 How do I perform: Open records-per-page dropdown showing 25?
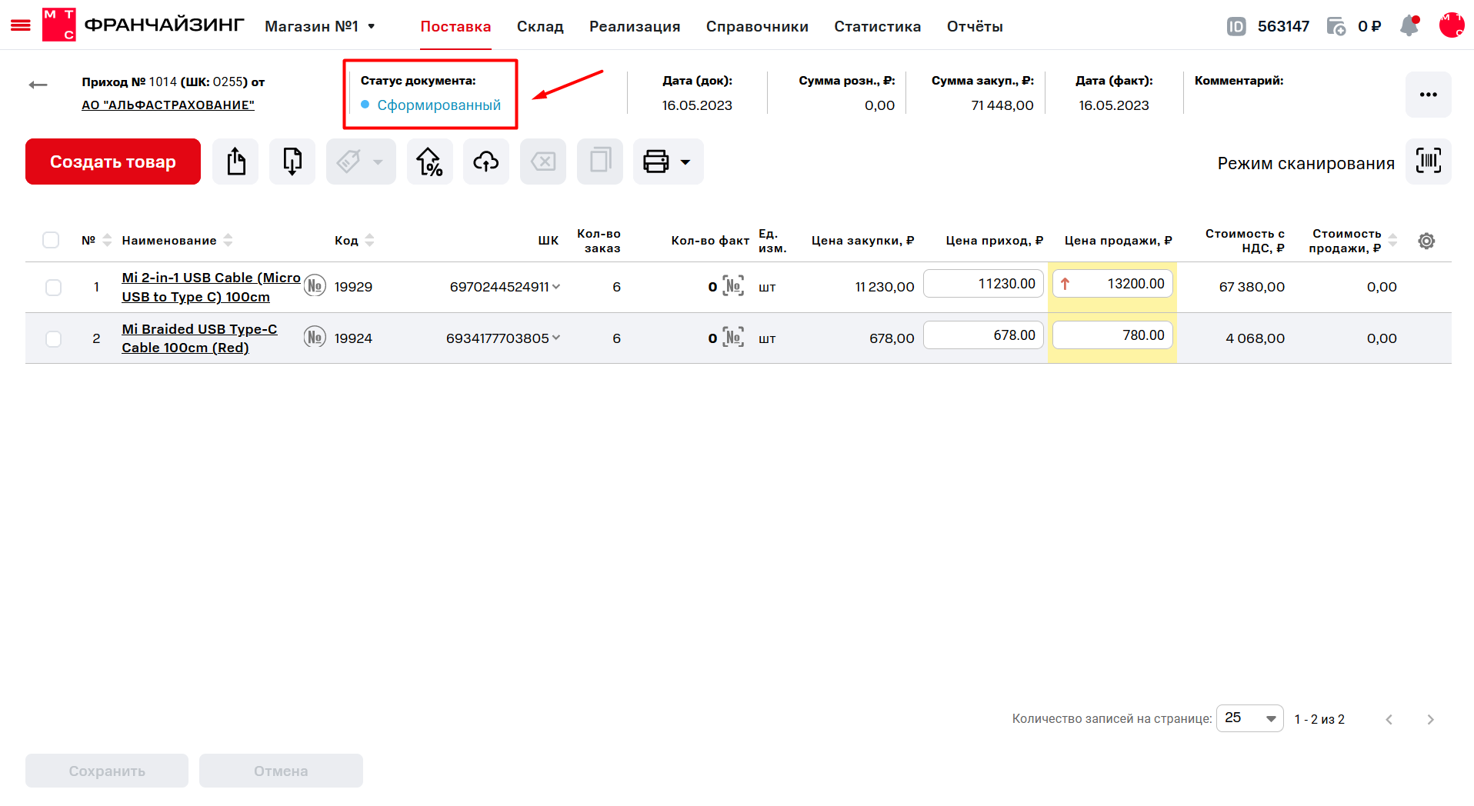[x=1249, y=718]
